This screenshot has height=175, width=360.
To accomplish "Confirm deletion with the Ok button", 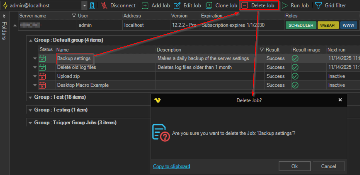I will point(294,166).
